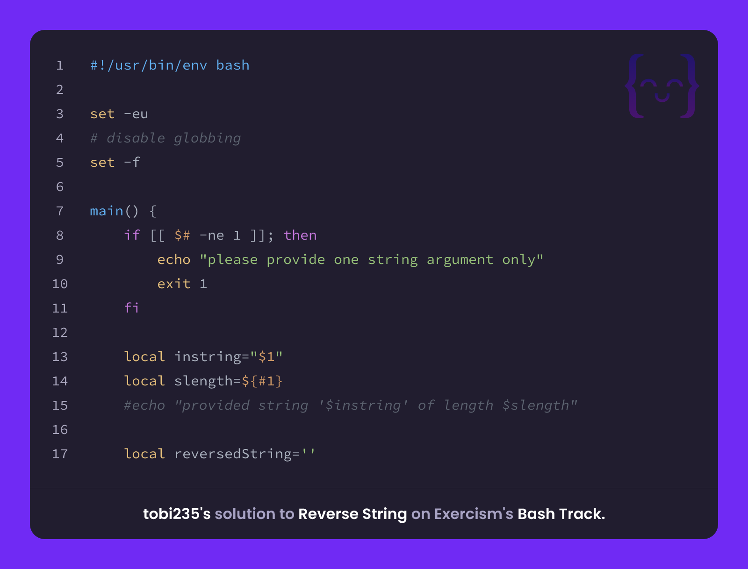Click the 'local instring="$1"' line
The image size is (748, 569).
click(203, 357)
